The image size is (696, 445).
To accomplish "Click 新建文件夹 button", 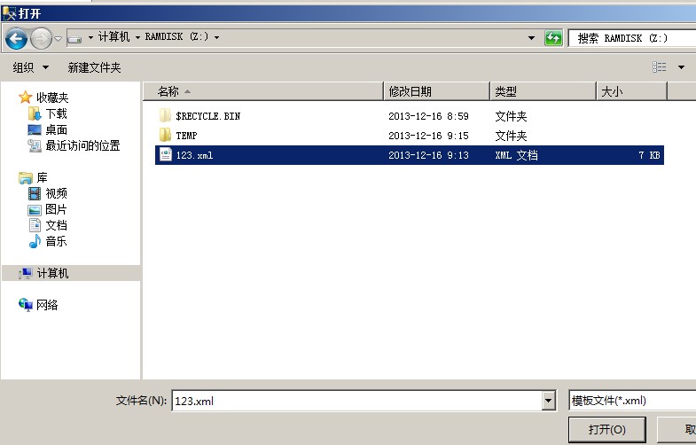I will [94, 67].
